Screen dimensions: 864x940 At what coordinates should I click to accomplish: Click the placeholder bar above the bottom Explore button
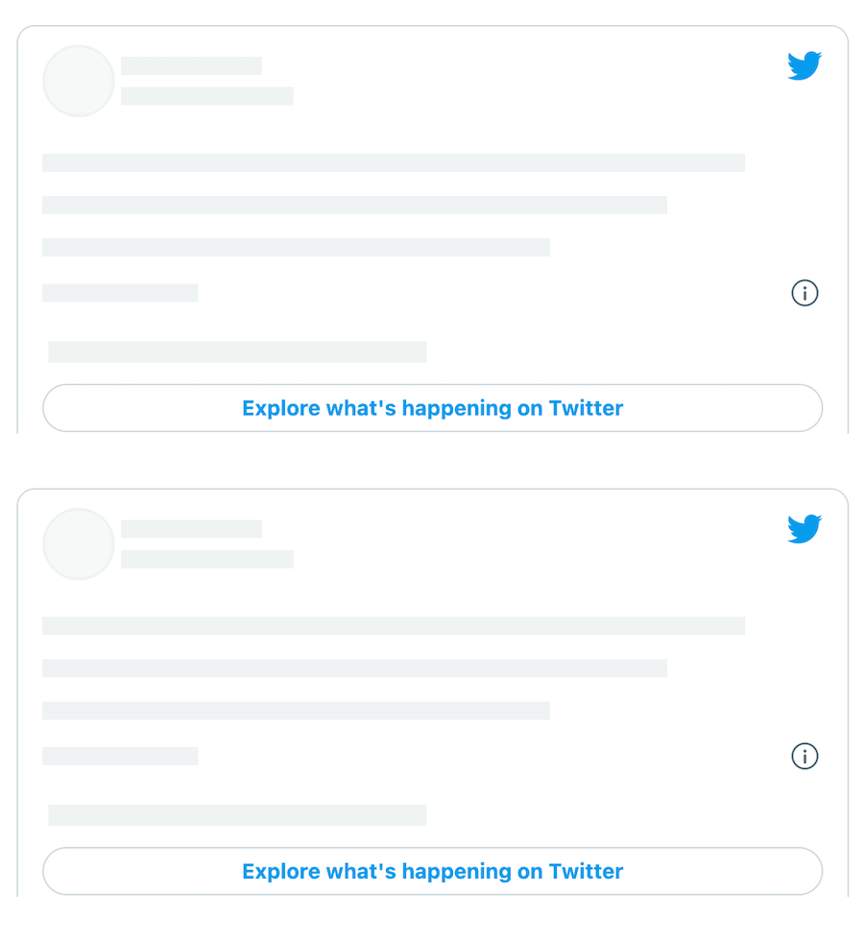coord(237,815)
